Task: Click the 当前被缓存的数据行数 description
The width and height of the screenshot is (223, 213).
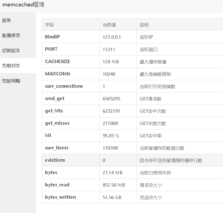Action: [x=162, y=148]
